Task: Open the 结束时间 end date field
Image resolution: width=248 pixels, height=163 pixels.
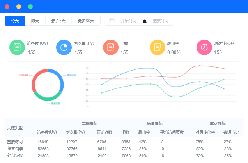Action: (x=160, y=21)
